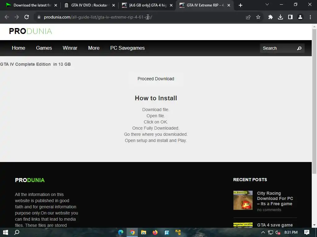Open the tab search chevron
Image resolution: width=317 pixels, height=237 pixels.
pos(267,4)
